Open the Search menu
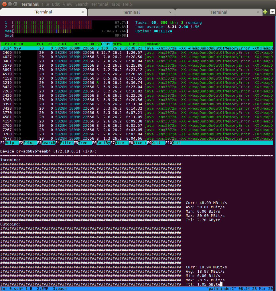Screen dimensions: 276x291 pyautogui.click(x=82, y=4)
